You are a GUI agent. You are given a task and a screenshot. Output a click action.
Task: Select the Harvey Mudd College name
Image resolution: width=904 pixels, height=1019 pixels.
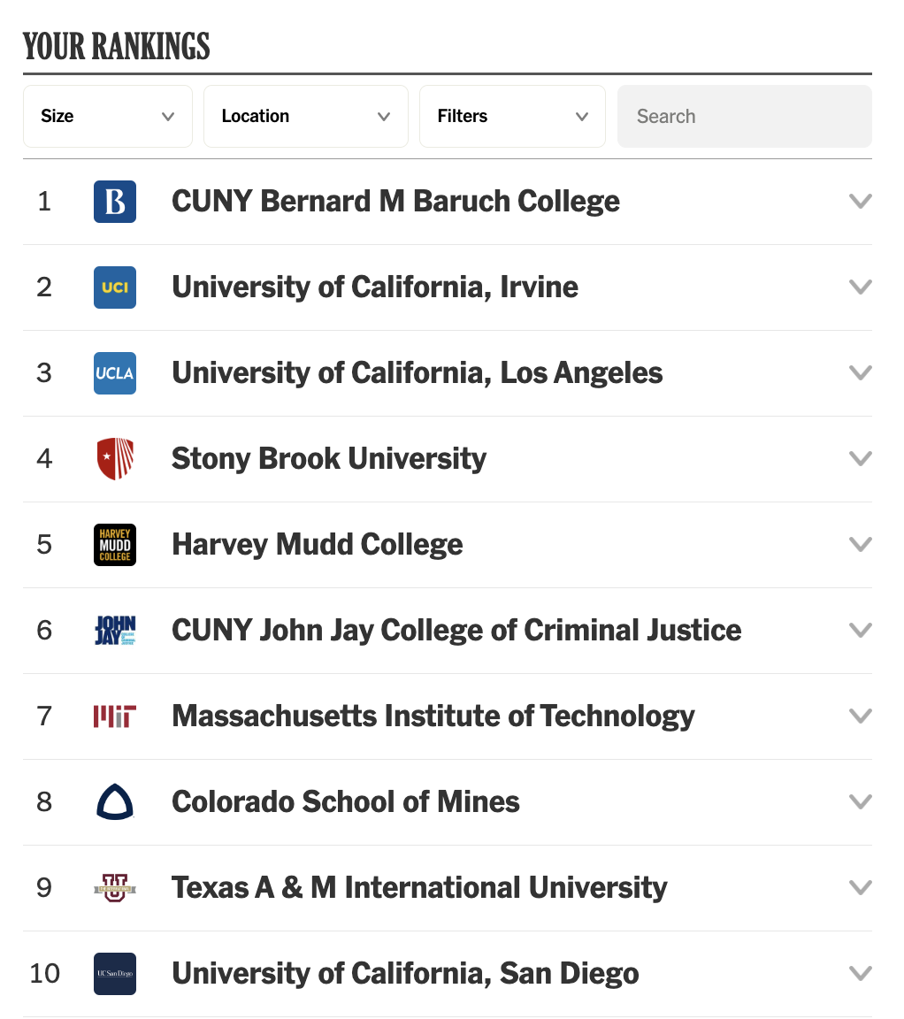pos(317,545)
